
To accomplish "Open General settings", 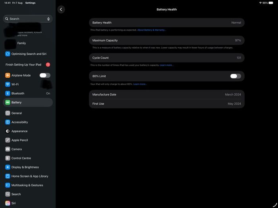I will (x=28, y=113).
